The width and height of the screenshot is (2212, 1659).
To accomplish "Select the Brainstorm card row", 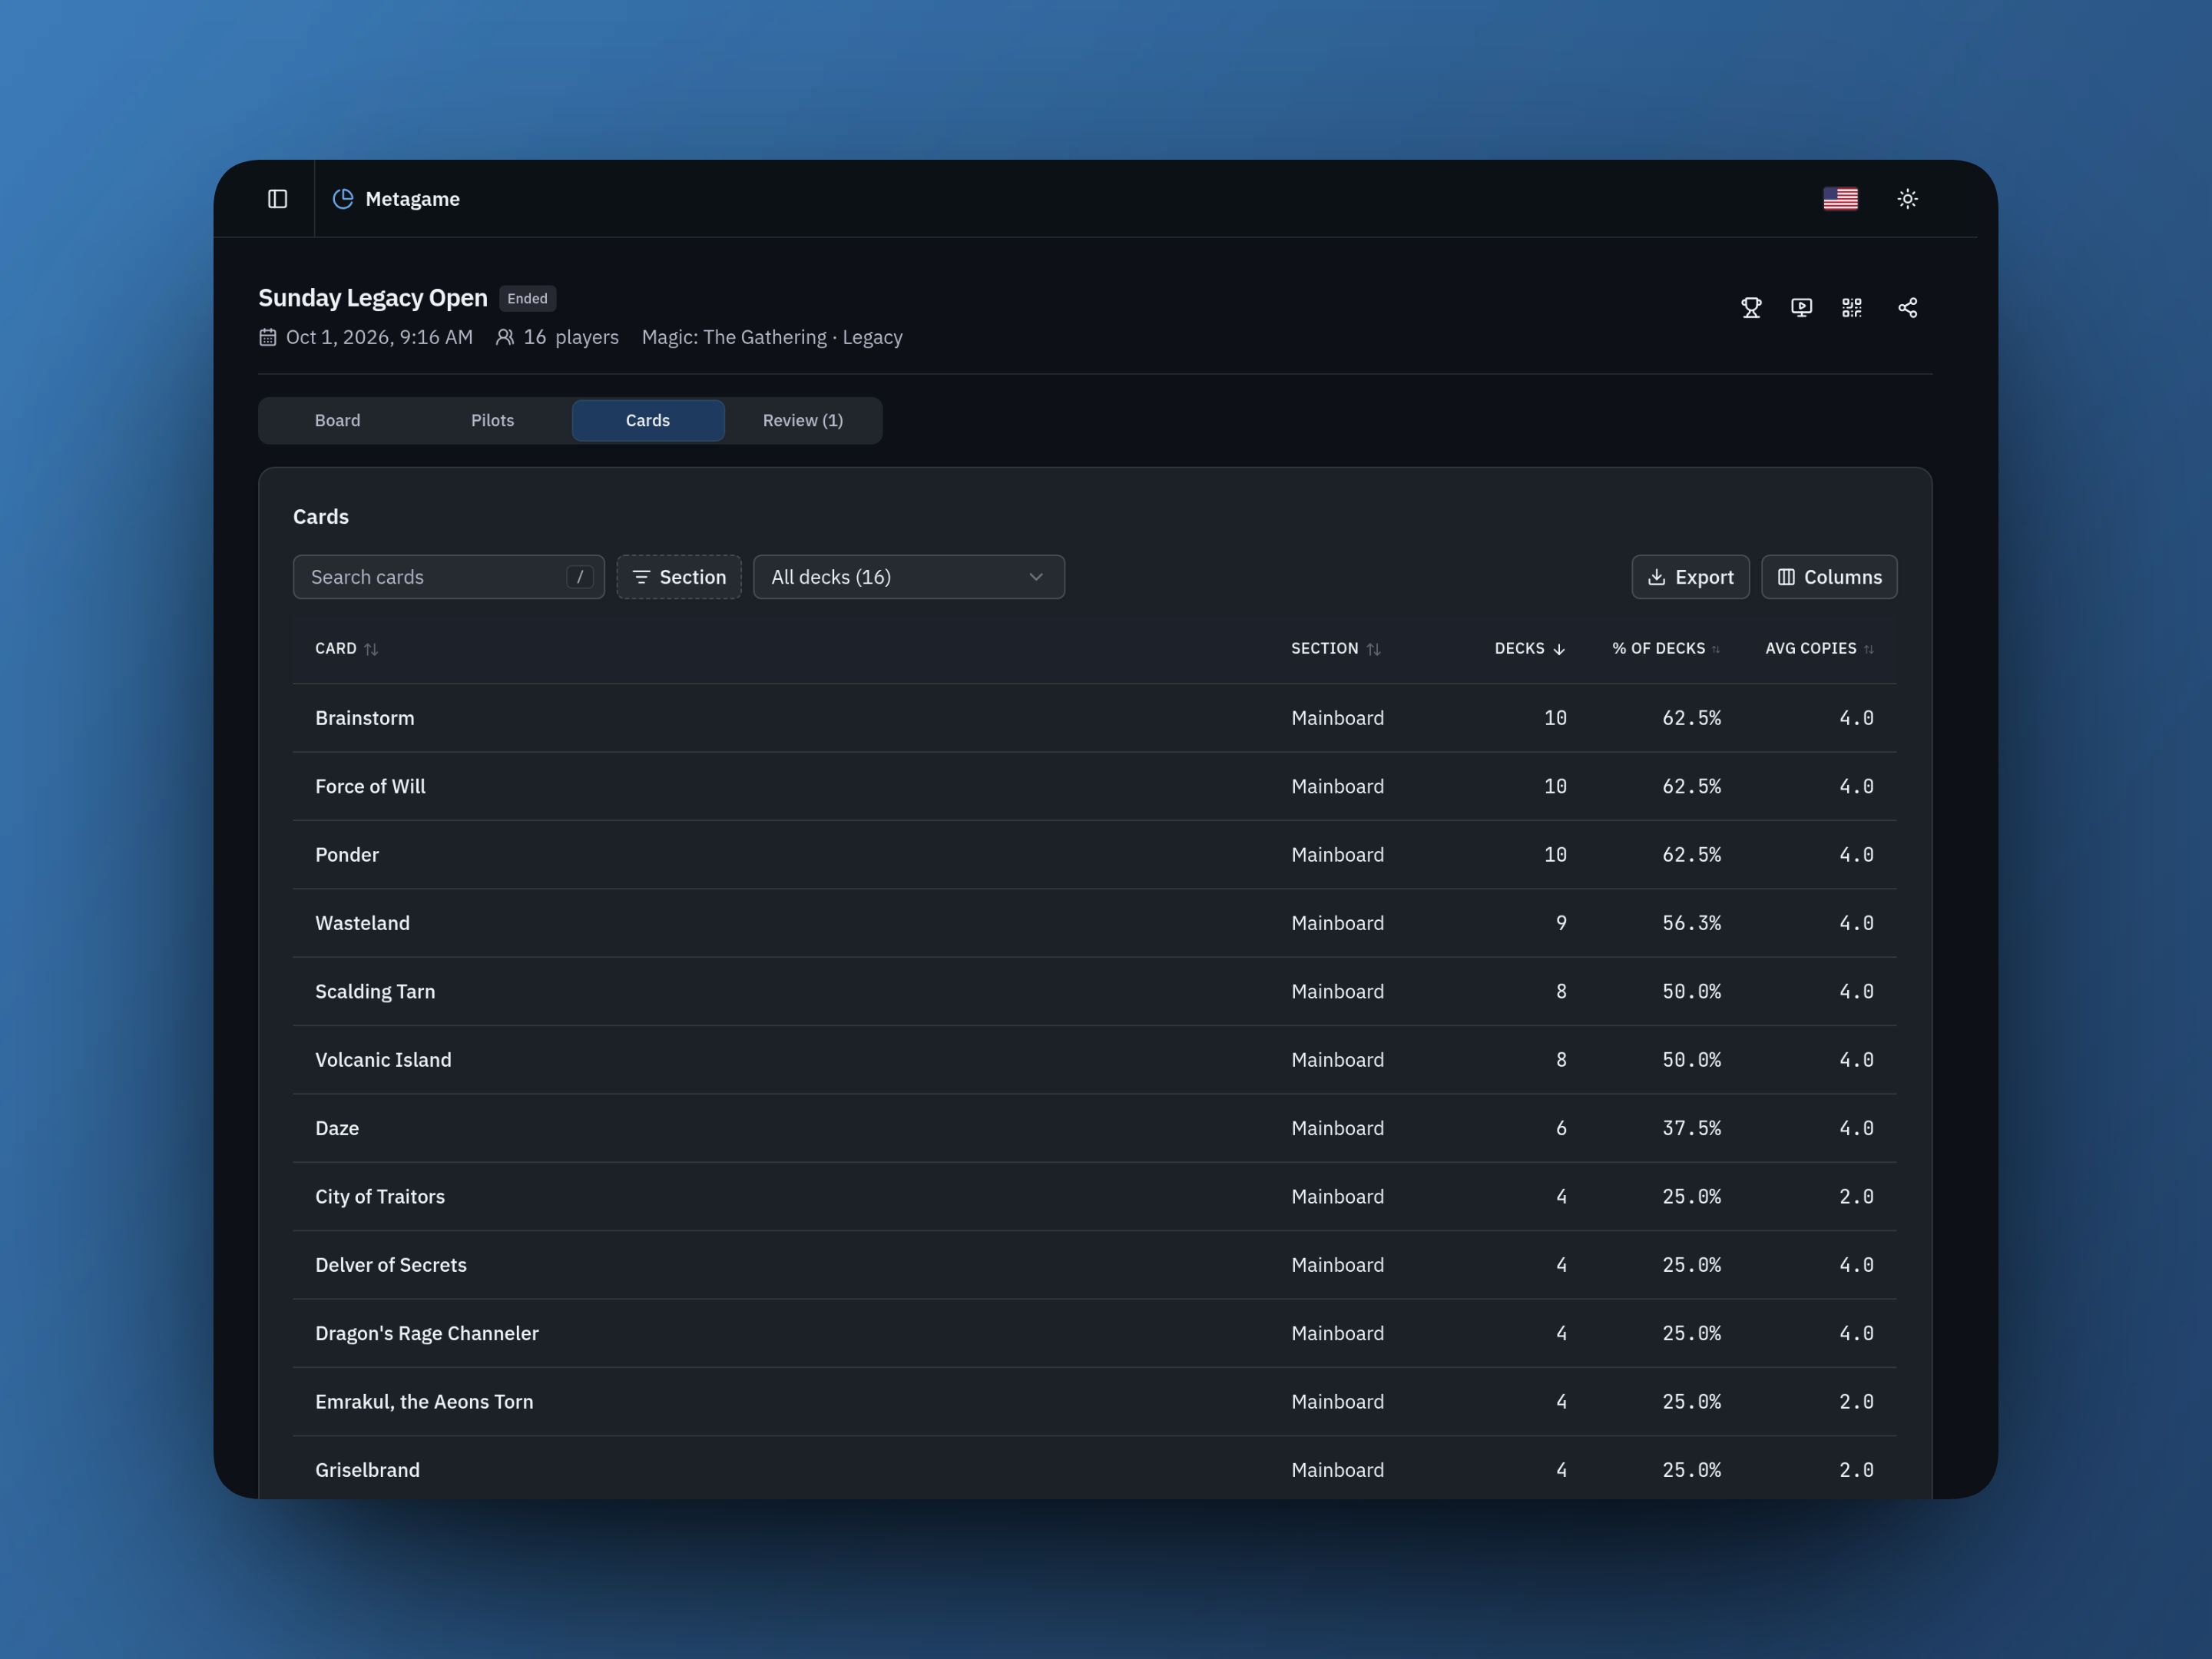I will pyautogui.click(x=1095, y=718).
